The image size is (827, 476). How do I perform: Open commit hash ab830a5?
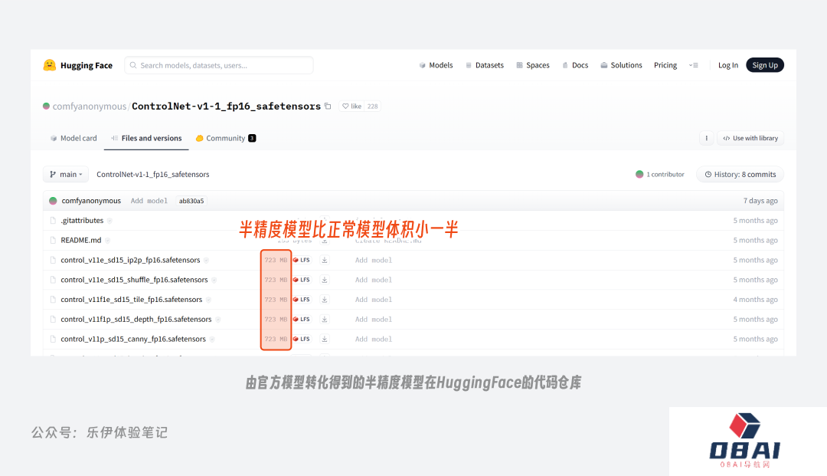pos(191,201)
